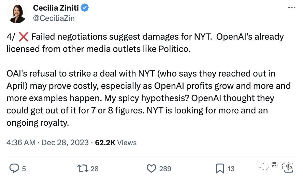The image size is (303, 179).
Task: Click the tweet paragraph mentioning Politico
Action: [x=145, y=42]
